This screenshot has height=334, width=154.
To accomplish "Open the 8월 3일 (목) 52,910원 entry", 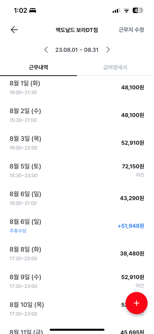I will click(x=77, y=143).
